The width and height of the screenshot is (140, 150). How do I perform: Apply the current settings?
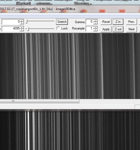click(106, 29)
